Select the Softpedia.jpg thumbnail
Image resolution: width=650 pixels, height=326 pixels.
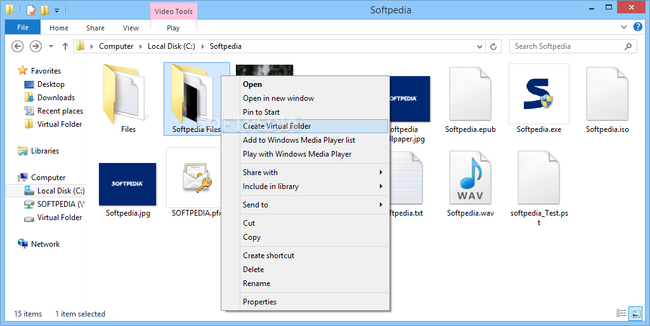click(127, 184)
